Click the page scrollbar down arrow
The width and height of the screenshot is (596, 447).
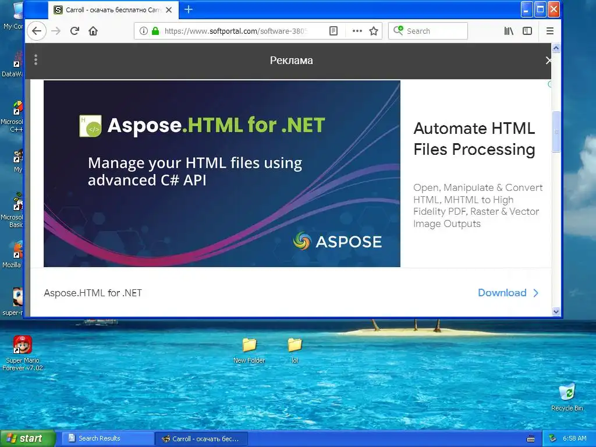point(556,312)
